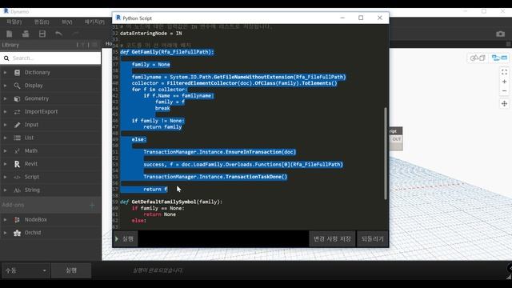Click the Redo arrow in Dynamo toolbar
Viewport: 512px width, 288px height.
[75, 34]
